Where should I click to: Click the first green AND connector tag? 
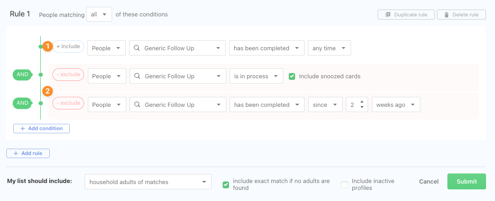pyautogui.click(x=22, y=75)
